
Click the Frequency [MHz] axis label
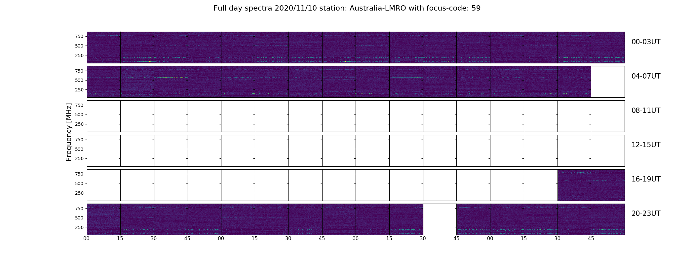(x=69, y=132)
